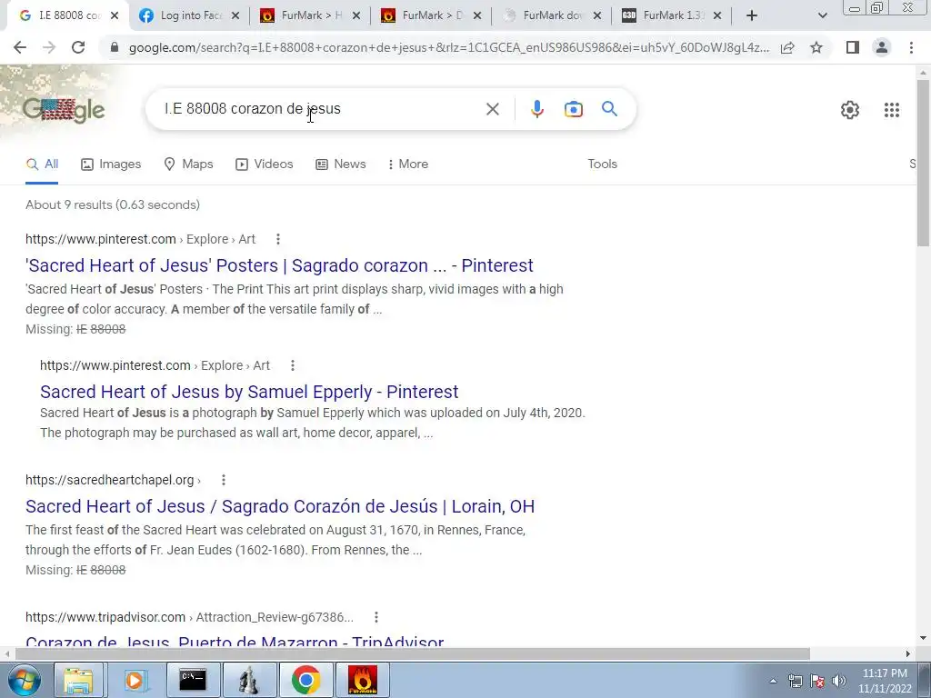Open search Tools options
Viewport: 931px width, 698px height.
[602, 165]
